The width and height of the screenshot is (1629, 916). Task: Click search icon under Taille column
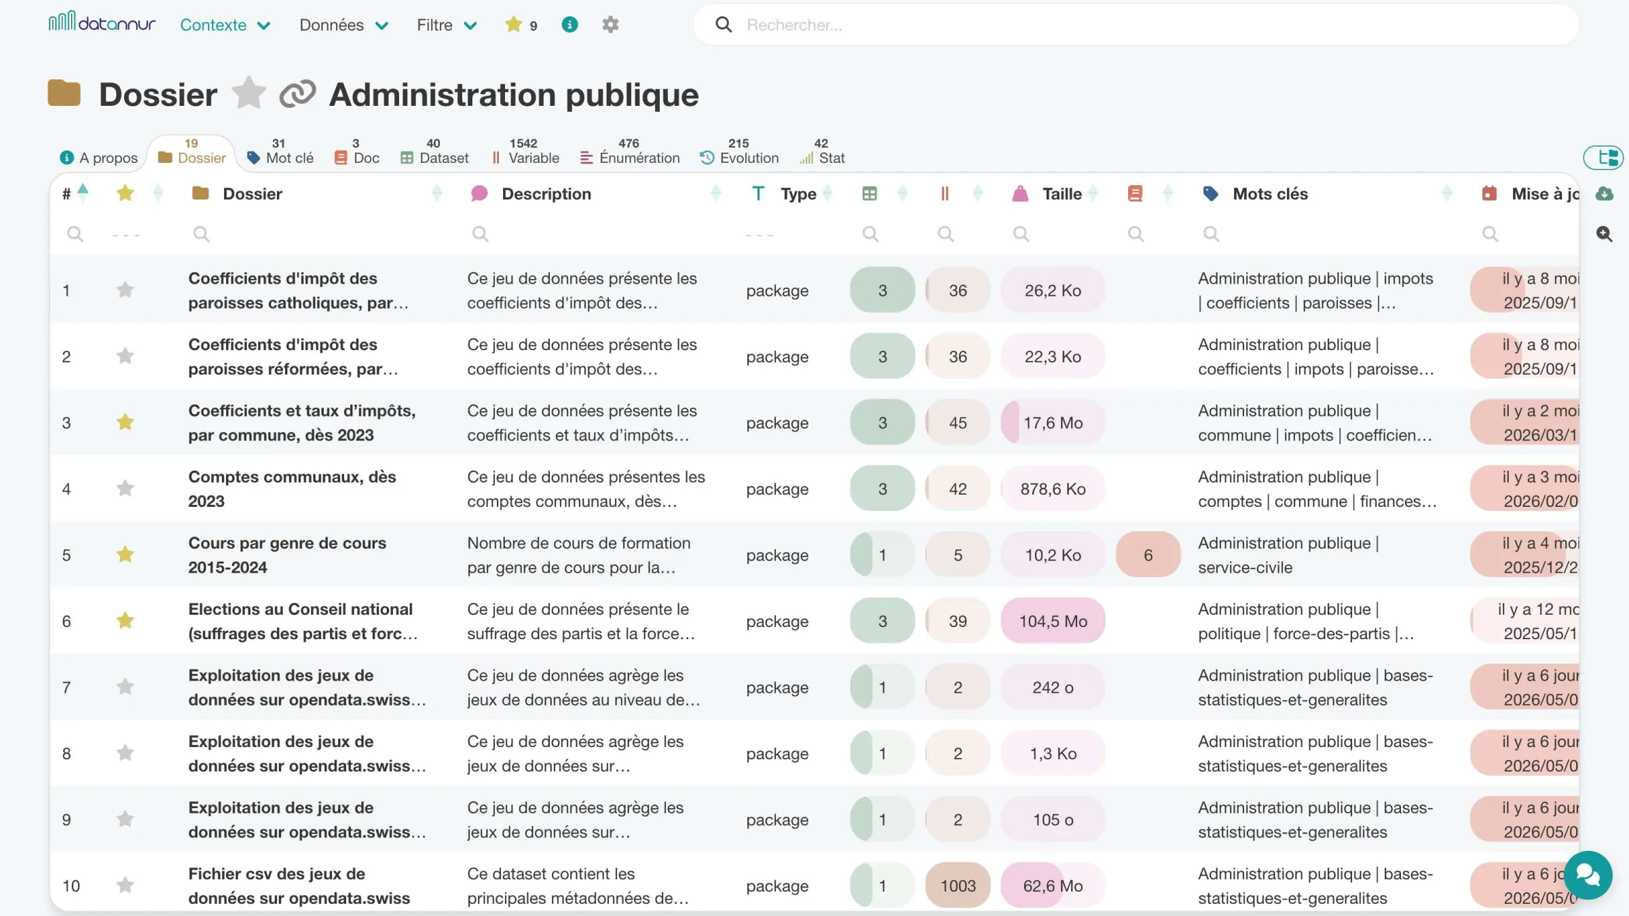click(1021, 234)
